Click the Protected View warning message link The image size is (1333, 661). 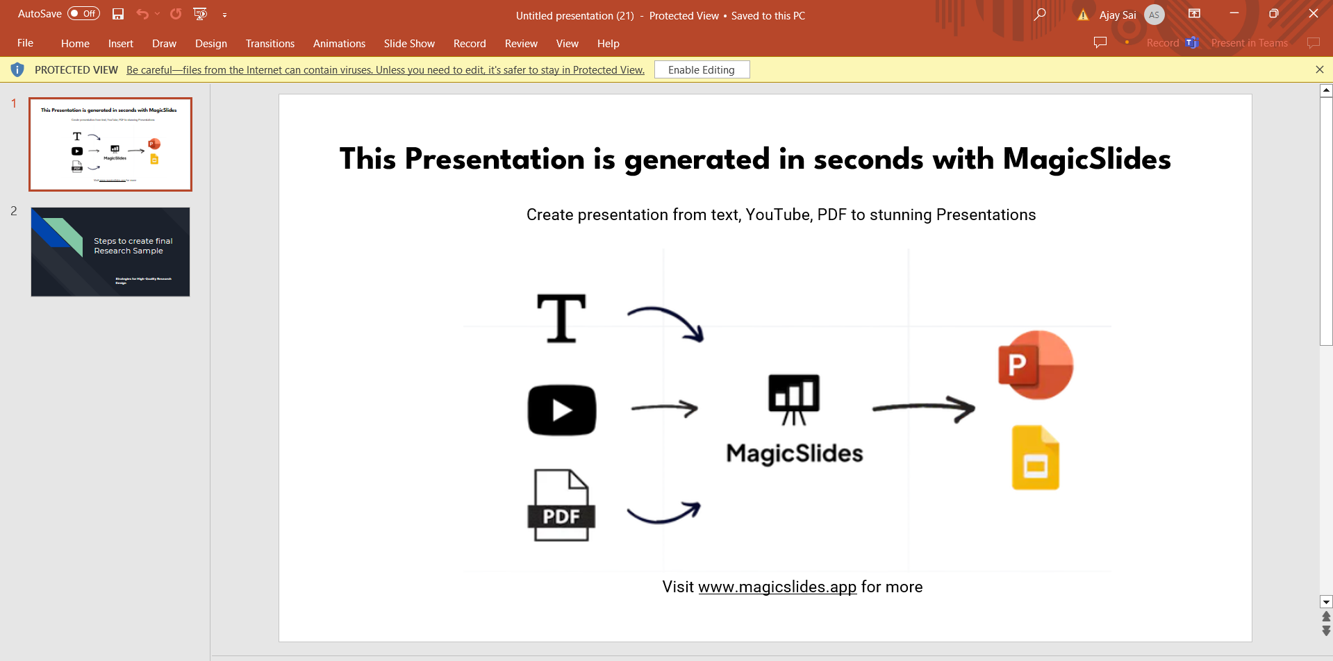pos(386,70)
